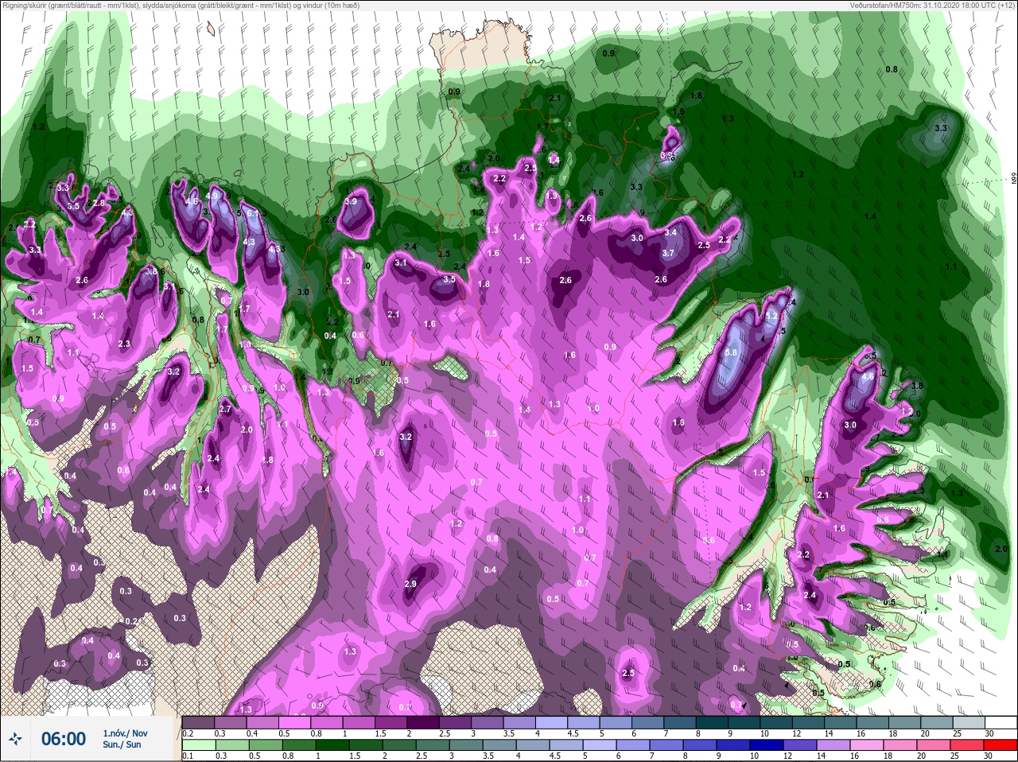The width and height of the screenshot is (1018, 762).
Task: Select the 2.0 value at the eastern map edge
Action: [1001, 550]
